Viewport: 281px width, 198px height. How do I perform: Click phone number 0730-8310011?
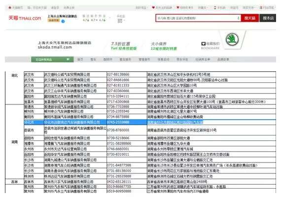pyautogui.click(x=118, y=154)
